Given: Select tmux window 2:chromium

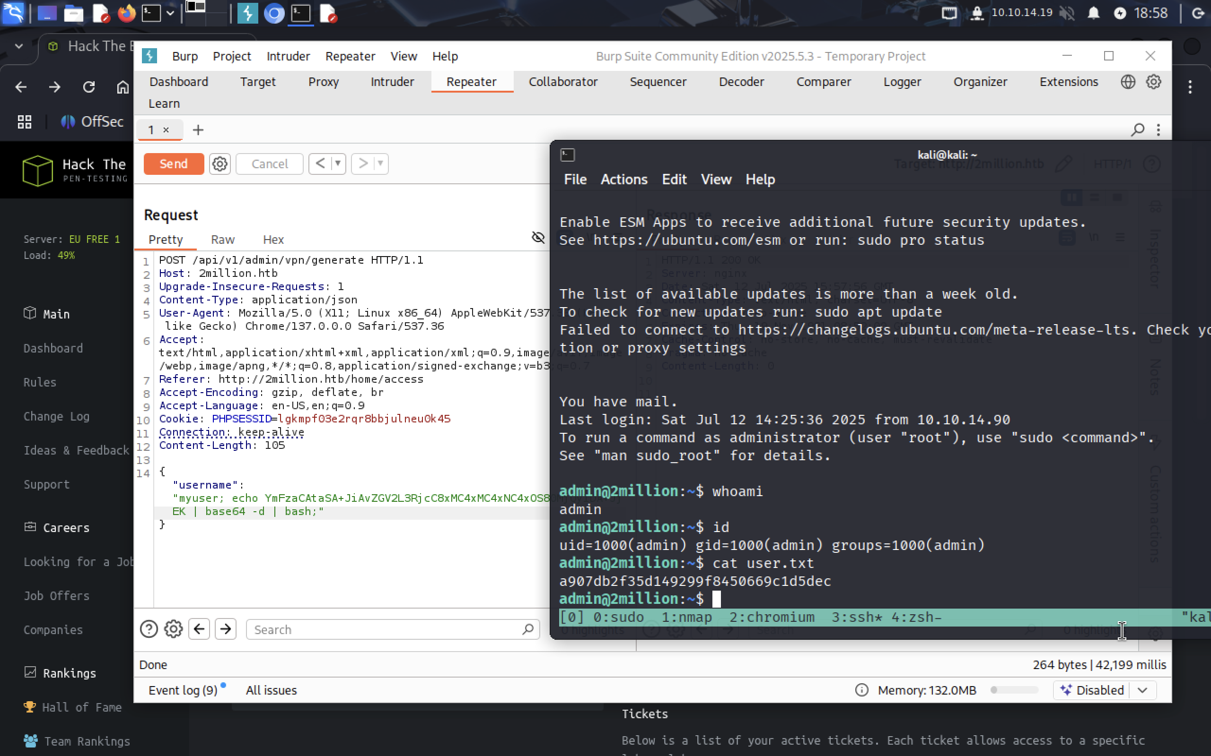Looking at the screenshot, I should click(772, 617).
